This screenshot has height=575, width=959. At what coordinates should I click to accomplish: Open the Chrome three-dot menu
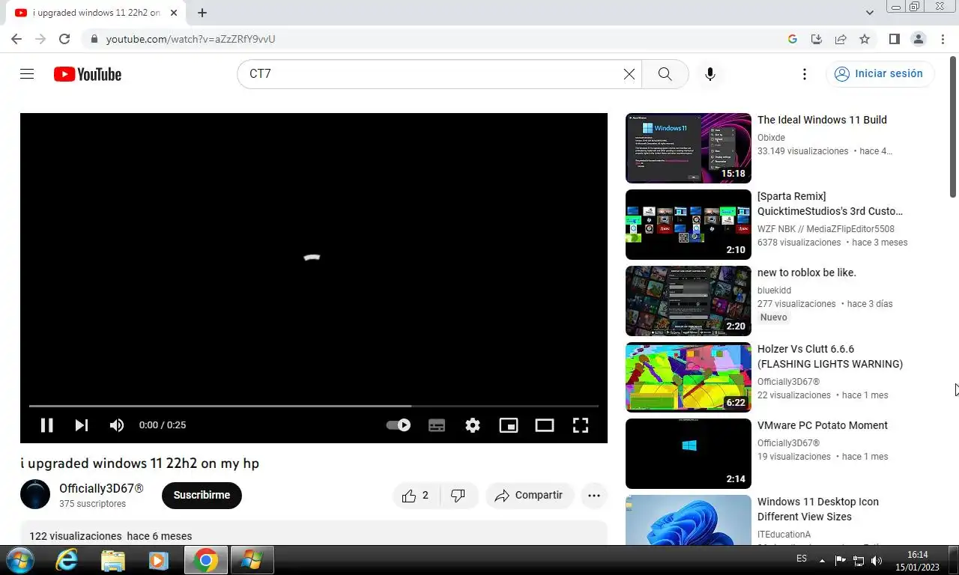(x=943, y=39)
